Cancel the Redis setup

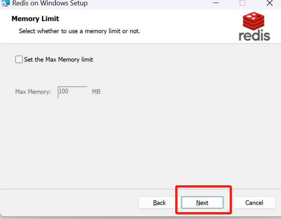(254, 203)
